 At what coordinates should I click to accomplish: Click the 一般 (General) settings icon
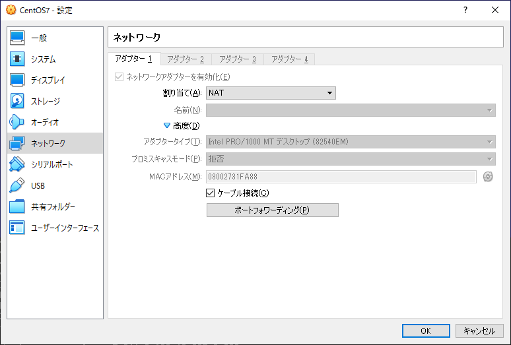click(x=18, y=38)
